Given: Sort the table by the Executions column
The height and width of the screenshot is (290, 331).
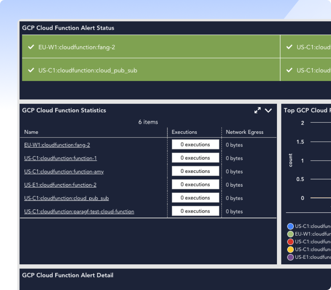Looking at the screenshot, I should click(184, 132).
